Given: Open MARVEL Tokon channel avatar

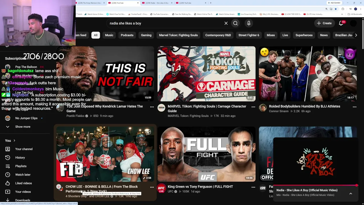Looking at the screenshot, I should pos(161,108).
